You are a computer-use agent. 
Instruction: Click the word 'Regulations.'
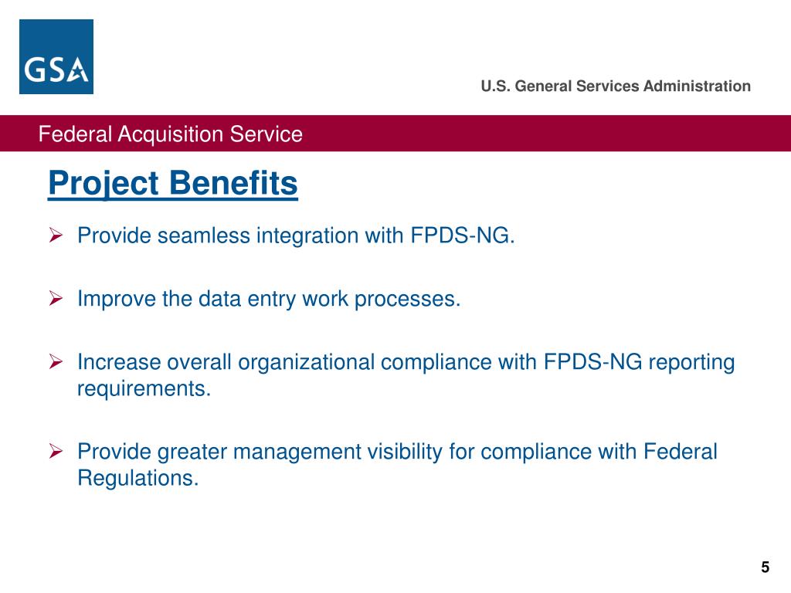[x=138, y=478]
